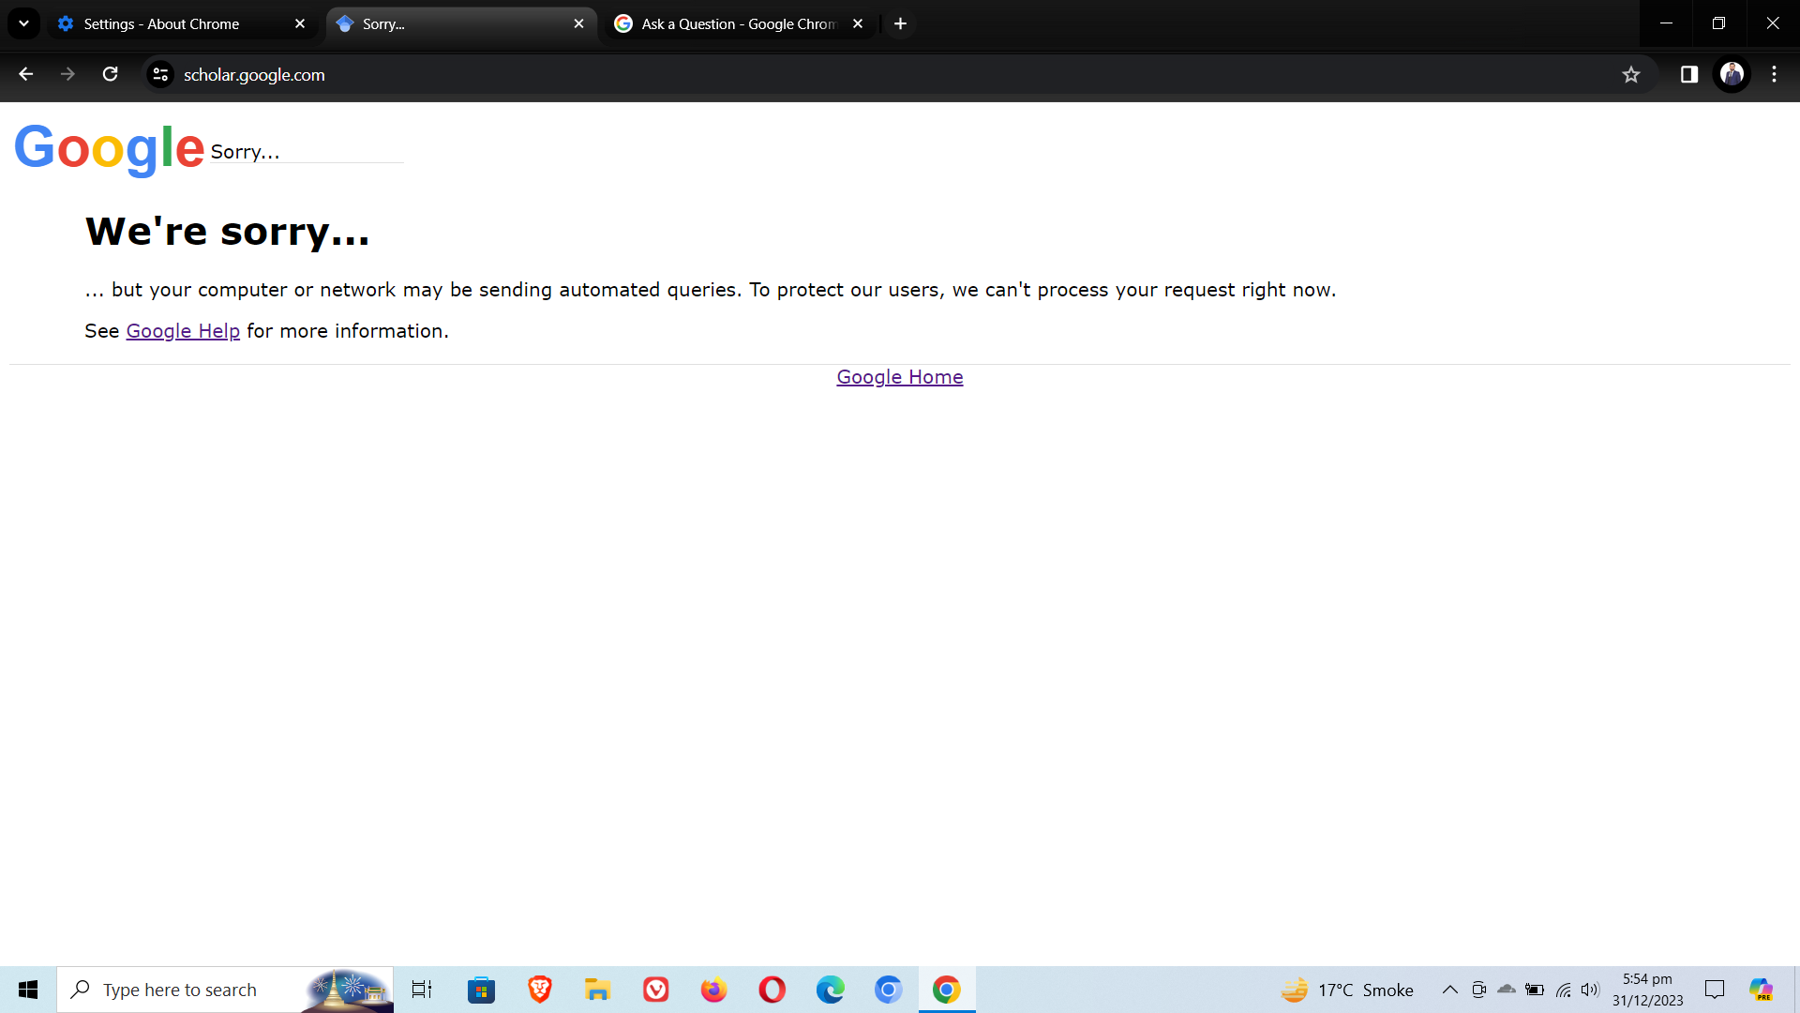Open a new tab with plus button
Viewport: 1800px width, 1013px height.
pyautogui.click(x=900, y=24)
